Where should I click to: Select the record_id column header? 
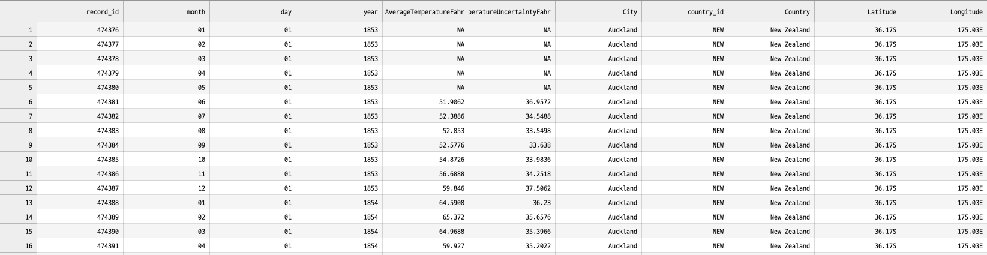point(80,11)
